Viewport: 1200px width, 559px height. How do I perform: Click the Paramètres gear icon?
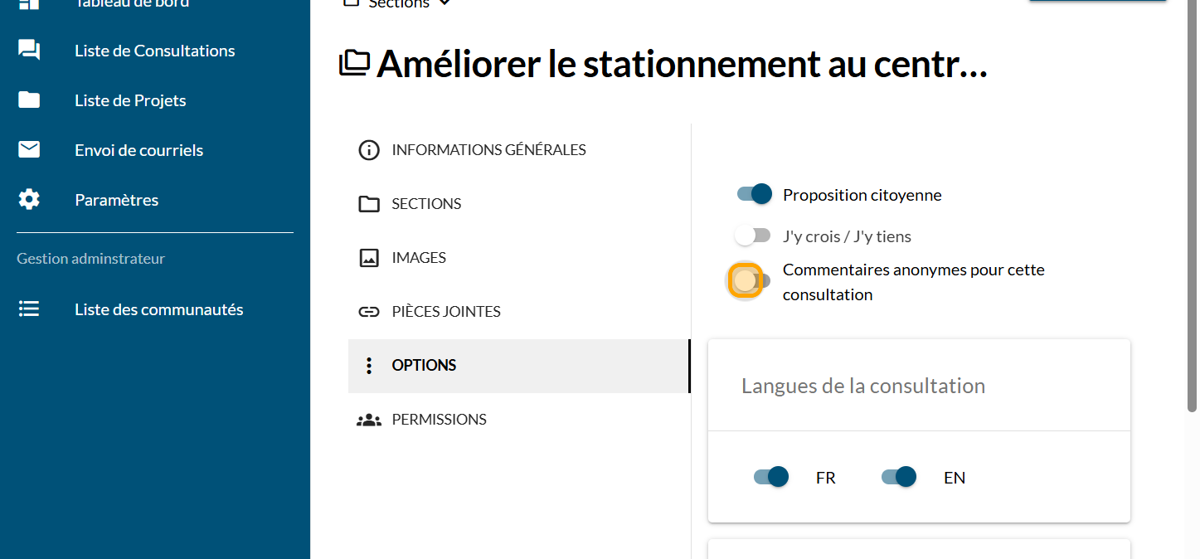[x=29, y=200]
